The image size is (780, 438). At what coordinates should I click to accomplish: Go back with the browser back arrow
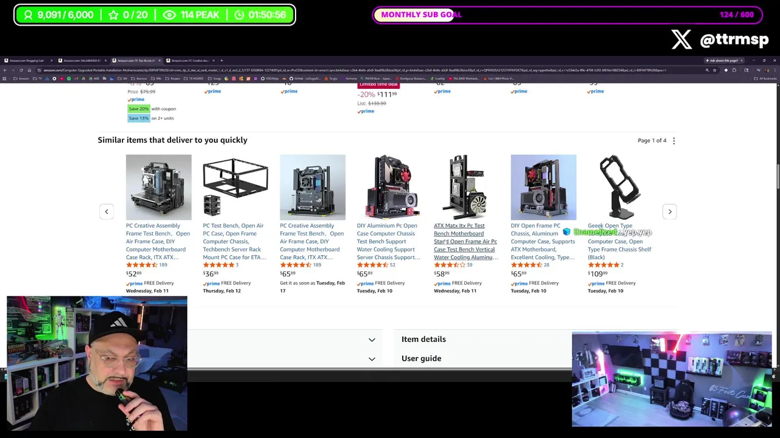(5, 70)
